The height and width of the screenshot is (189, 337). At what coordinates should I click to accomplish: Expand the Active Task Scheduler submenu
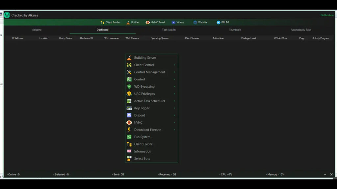(151, 101)
